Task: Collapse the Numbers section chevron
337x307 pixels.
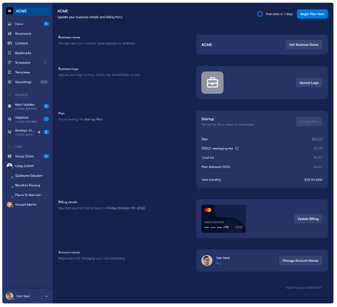Action: pos(9,95)
